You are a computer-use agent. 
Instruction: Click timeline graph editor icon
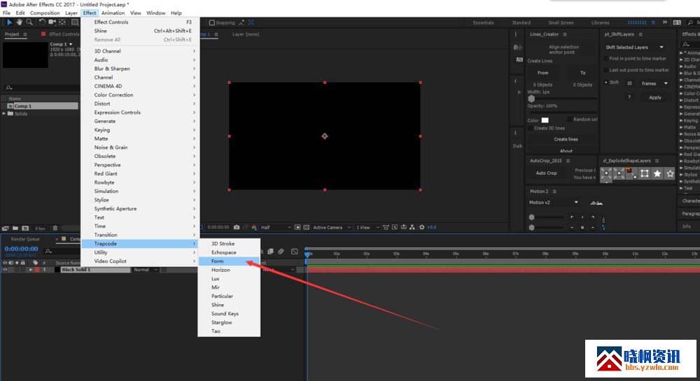pos(295,252)
